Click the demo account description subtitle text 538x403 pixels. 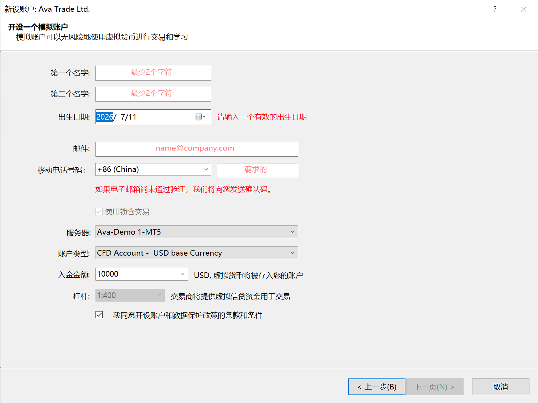tap(102, 37)
